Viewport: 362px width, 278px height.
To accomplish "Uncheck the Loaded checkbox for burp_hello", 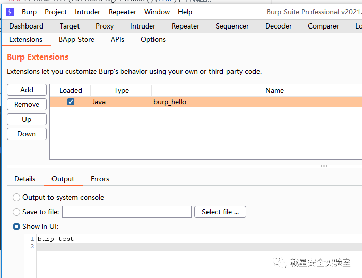I will 71,102.
